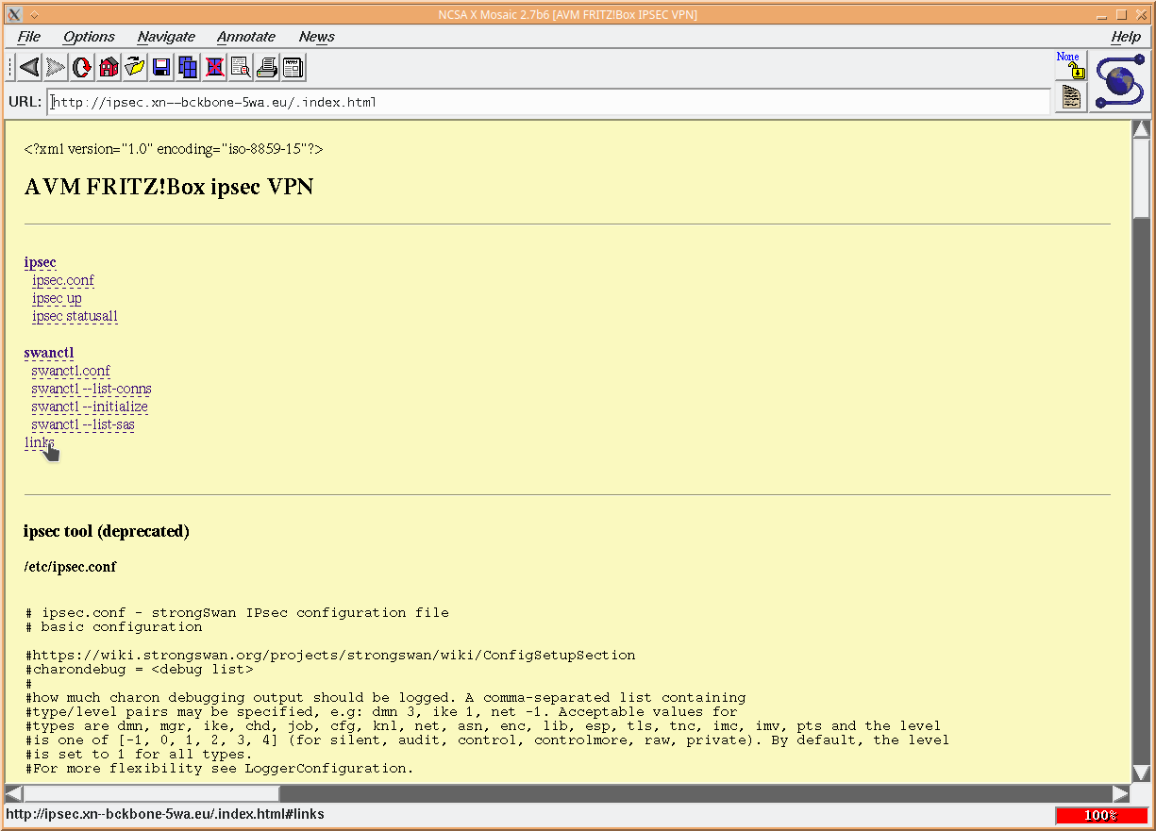
Task: Click the red 100% progress indicator
Action: pos(1100,815)
